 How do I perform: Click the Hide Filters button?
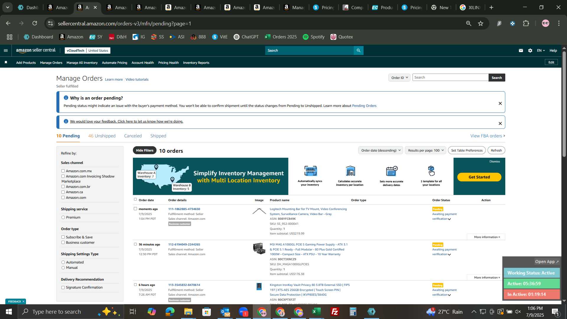click(x=145, y=150)
